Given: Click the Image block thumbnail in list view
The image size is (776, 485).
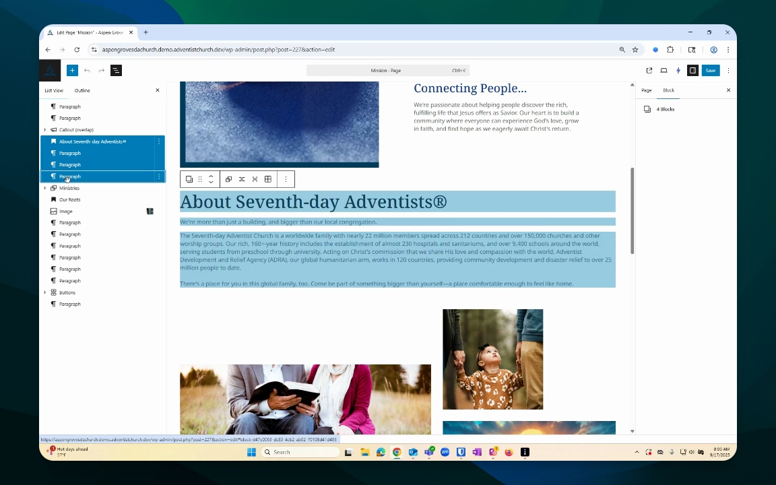Looking at the screenshot, I should point(150,212).
